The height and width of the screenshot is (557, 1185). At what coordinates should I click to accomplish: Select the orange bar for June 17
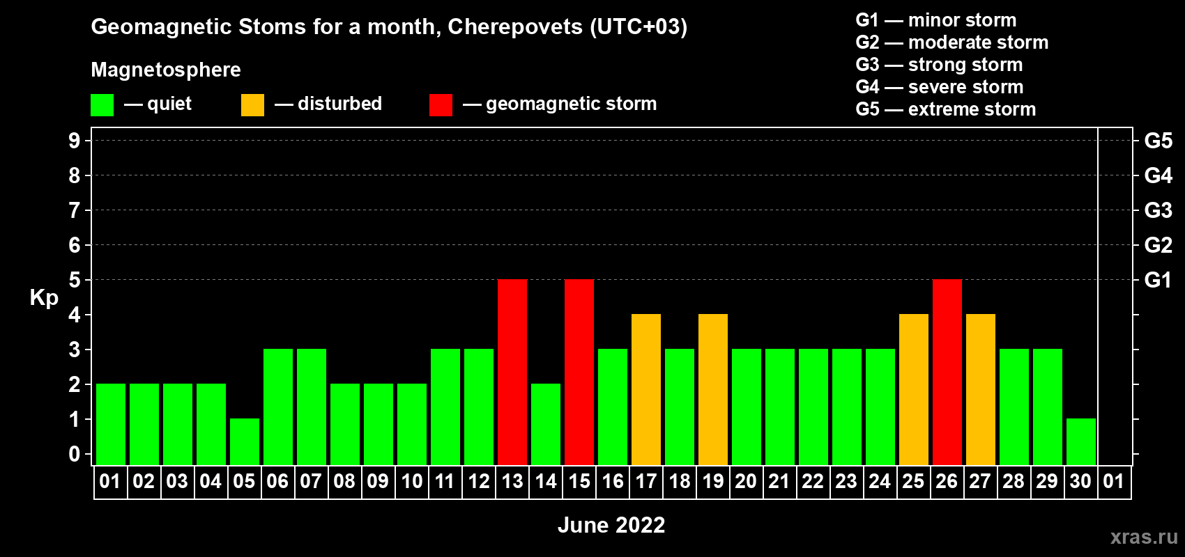(646, 389)
